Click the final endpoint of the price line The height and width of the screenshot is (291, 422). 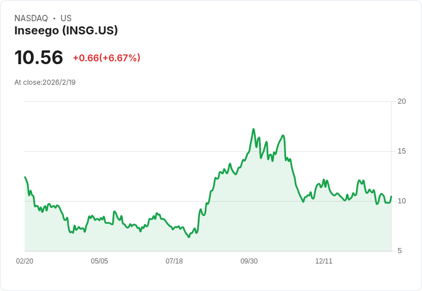391,196
